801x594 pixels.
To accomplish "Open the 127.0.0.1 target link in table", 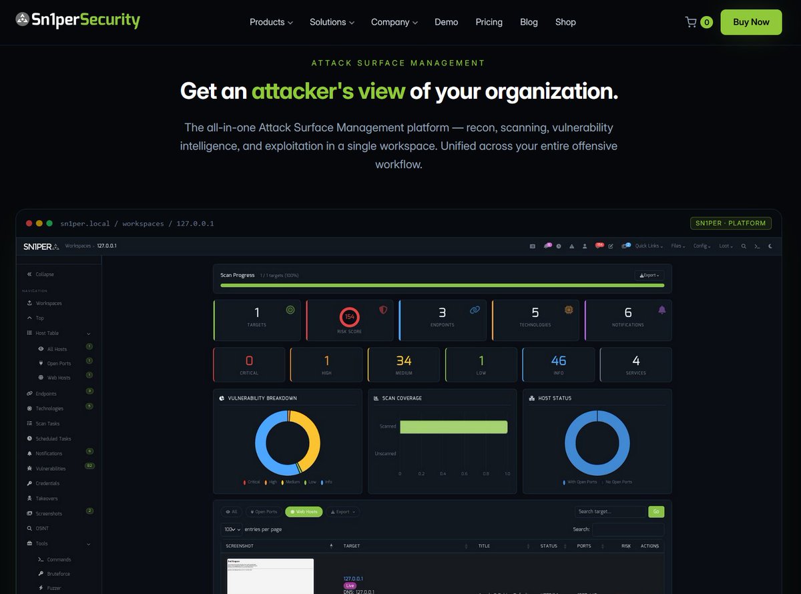I will coord(354,579).
